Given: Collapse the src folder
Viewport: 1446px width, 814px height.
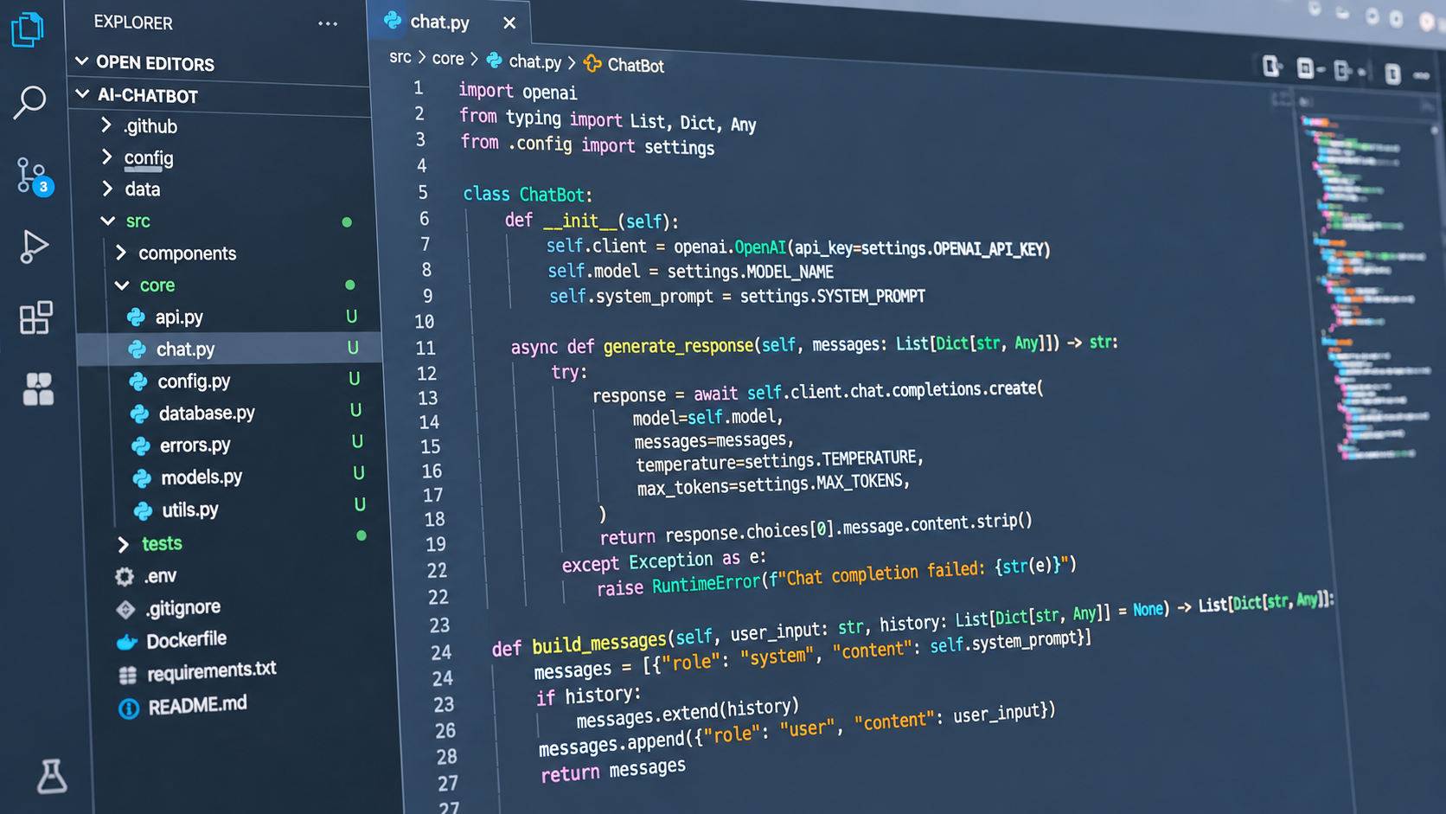Looking at the screenshot, I should pos(108,221).
